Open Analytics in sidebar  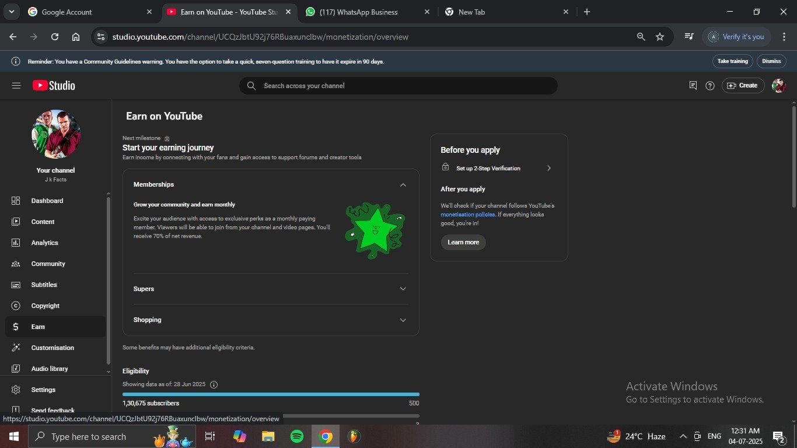point(56,243)
